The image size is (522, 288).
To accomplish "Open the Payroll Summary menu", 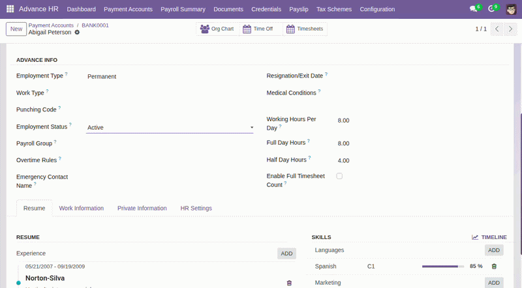I will click(x=183, y=9).
